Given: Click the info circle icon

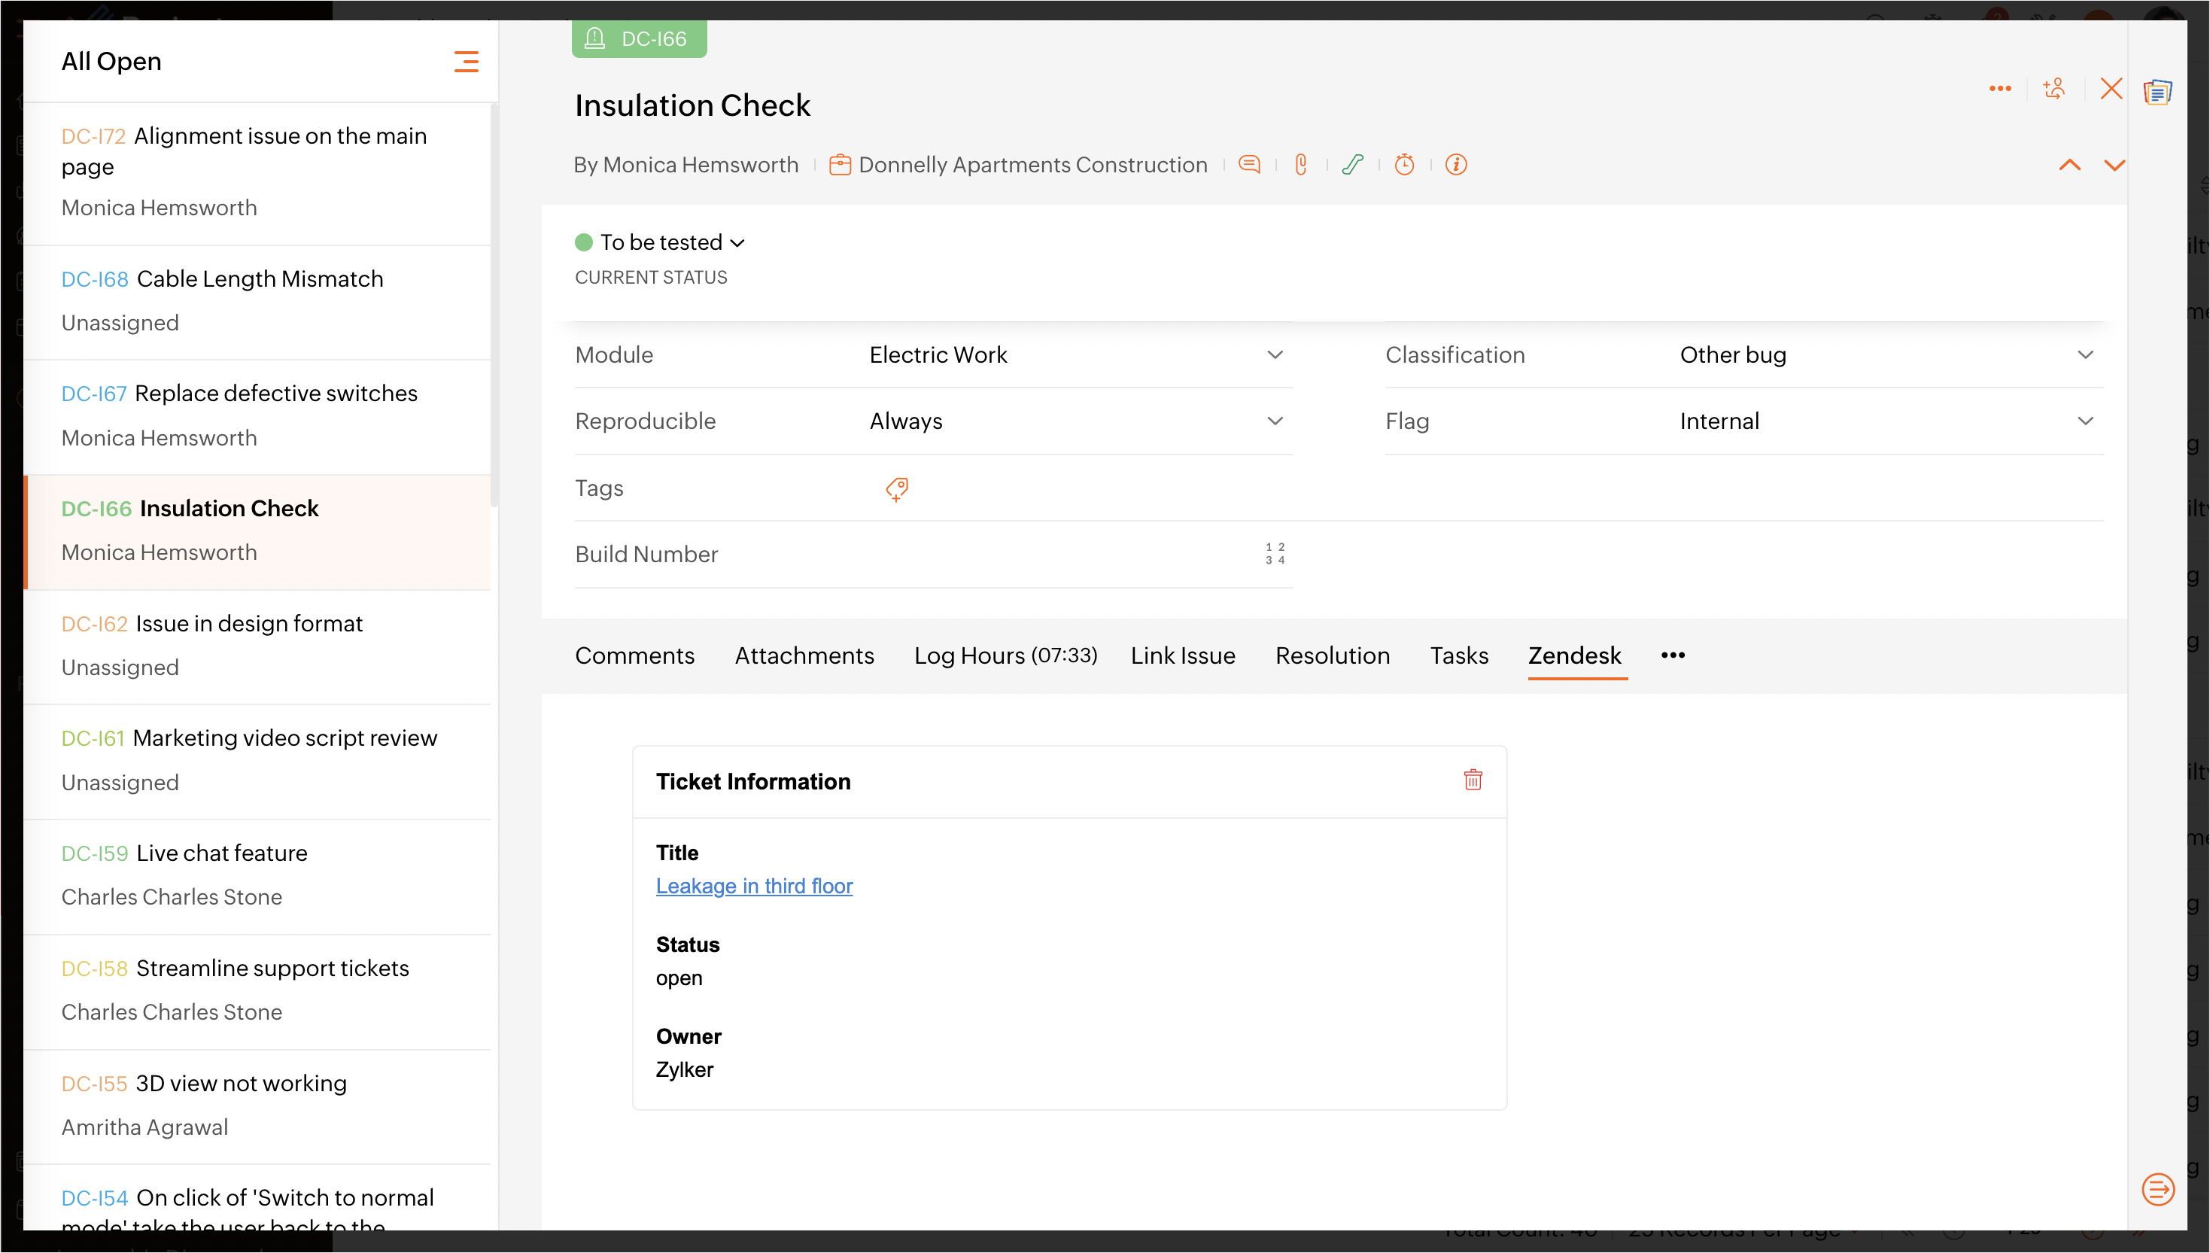Looking at the screenshot, I should (x=1455, y=164).
